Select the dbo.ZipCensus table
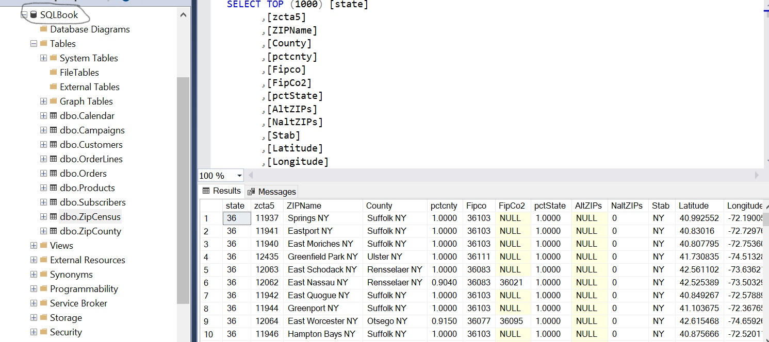Image resolution: width=769 pixels, height=342 pixels. 90,217
